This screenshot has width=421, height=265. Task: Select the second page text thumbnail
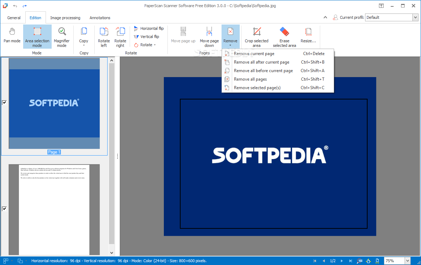click(x=54, y=210)
